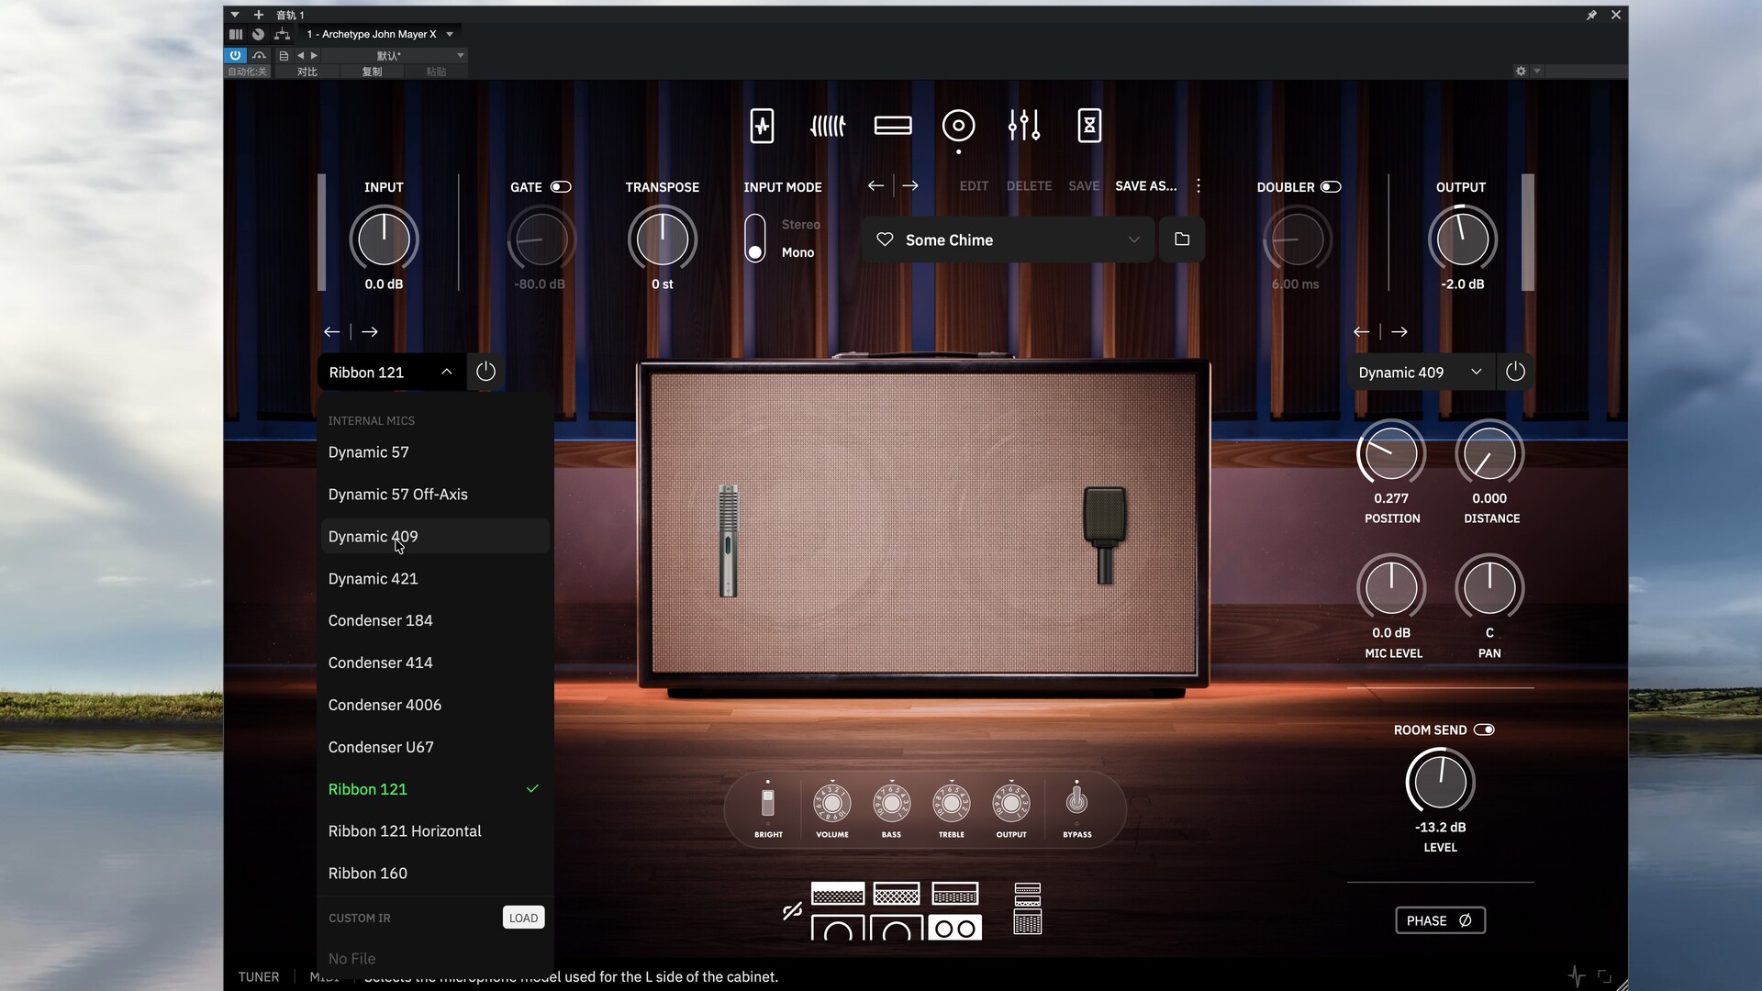Select Dynamic 409 from mic list
This screenshot has height=991, width=1762.
373,537
